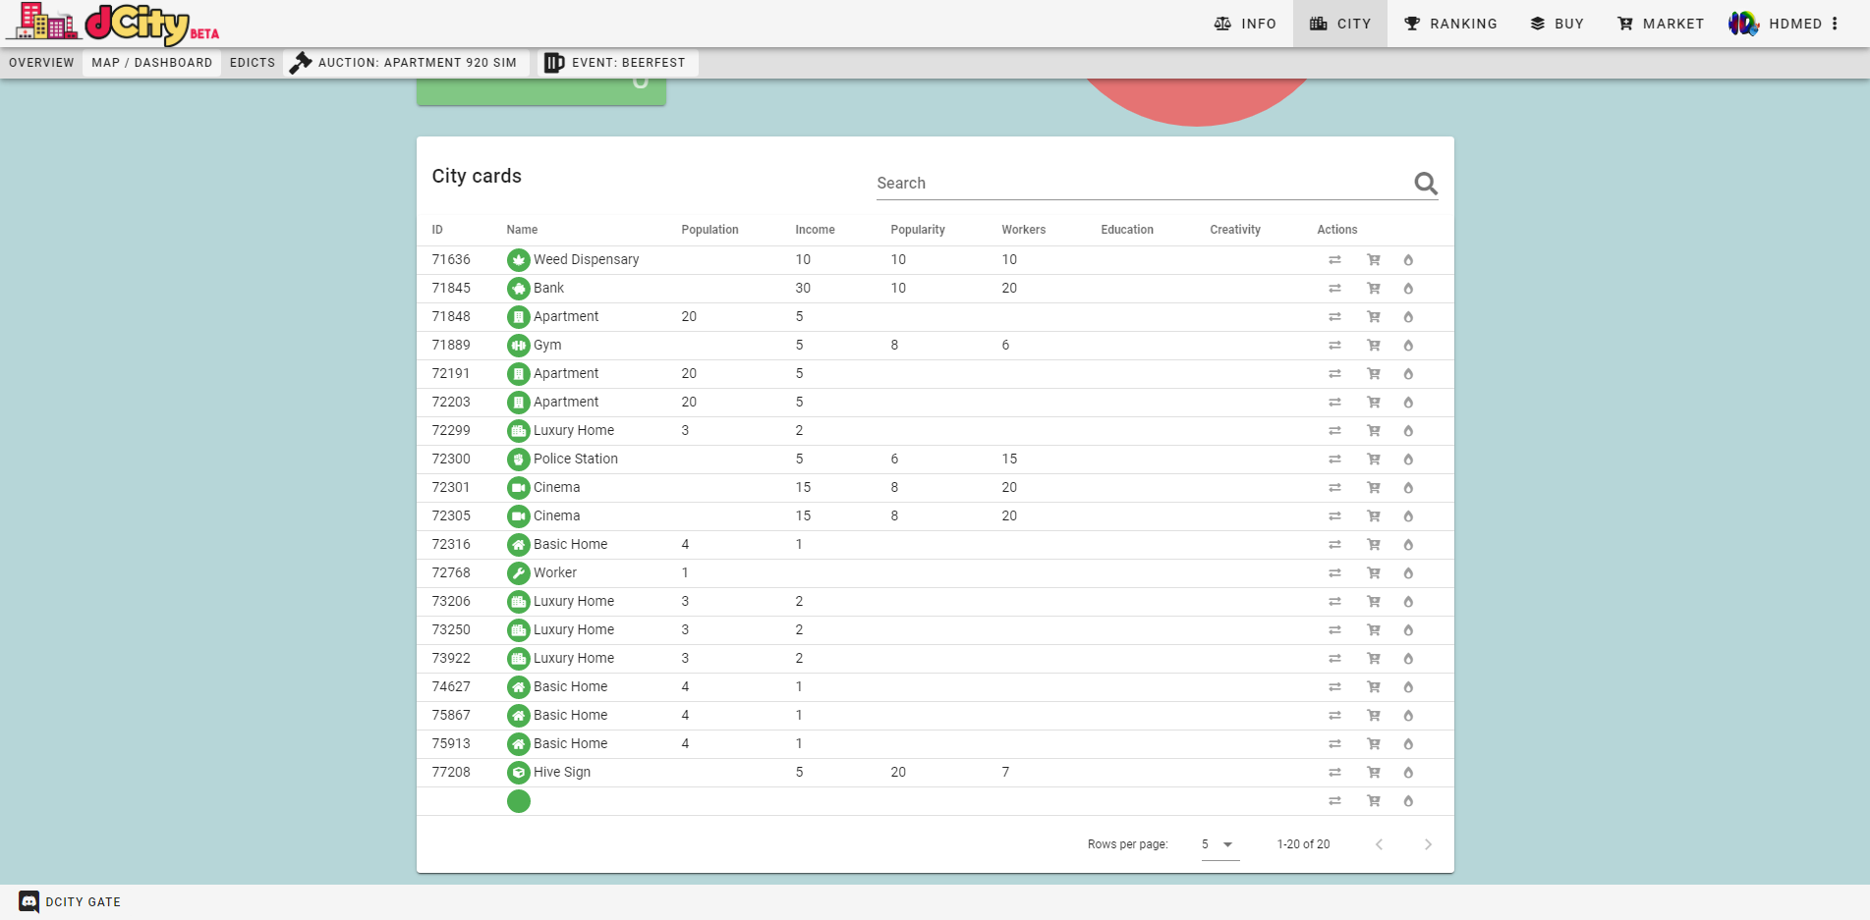Screen dimensions: 1870x920
Task: Open the HDMED user menu dots
Action: (x=1835, y=24)
